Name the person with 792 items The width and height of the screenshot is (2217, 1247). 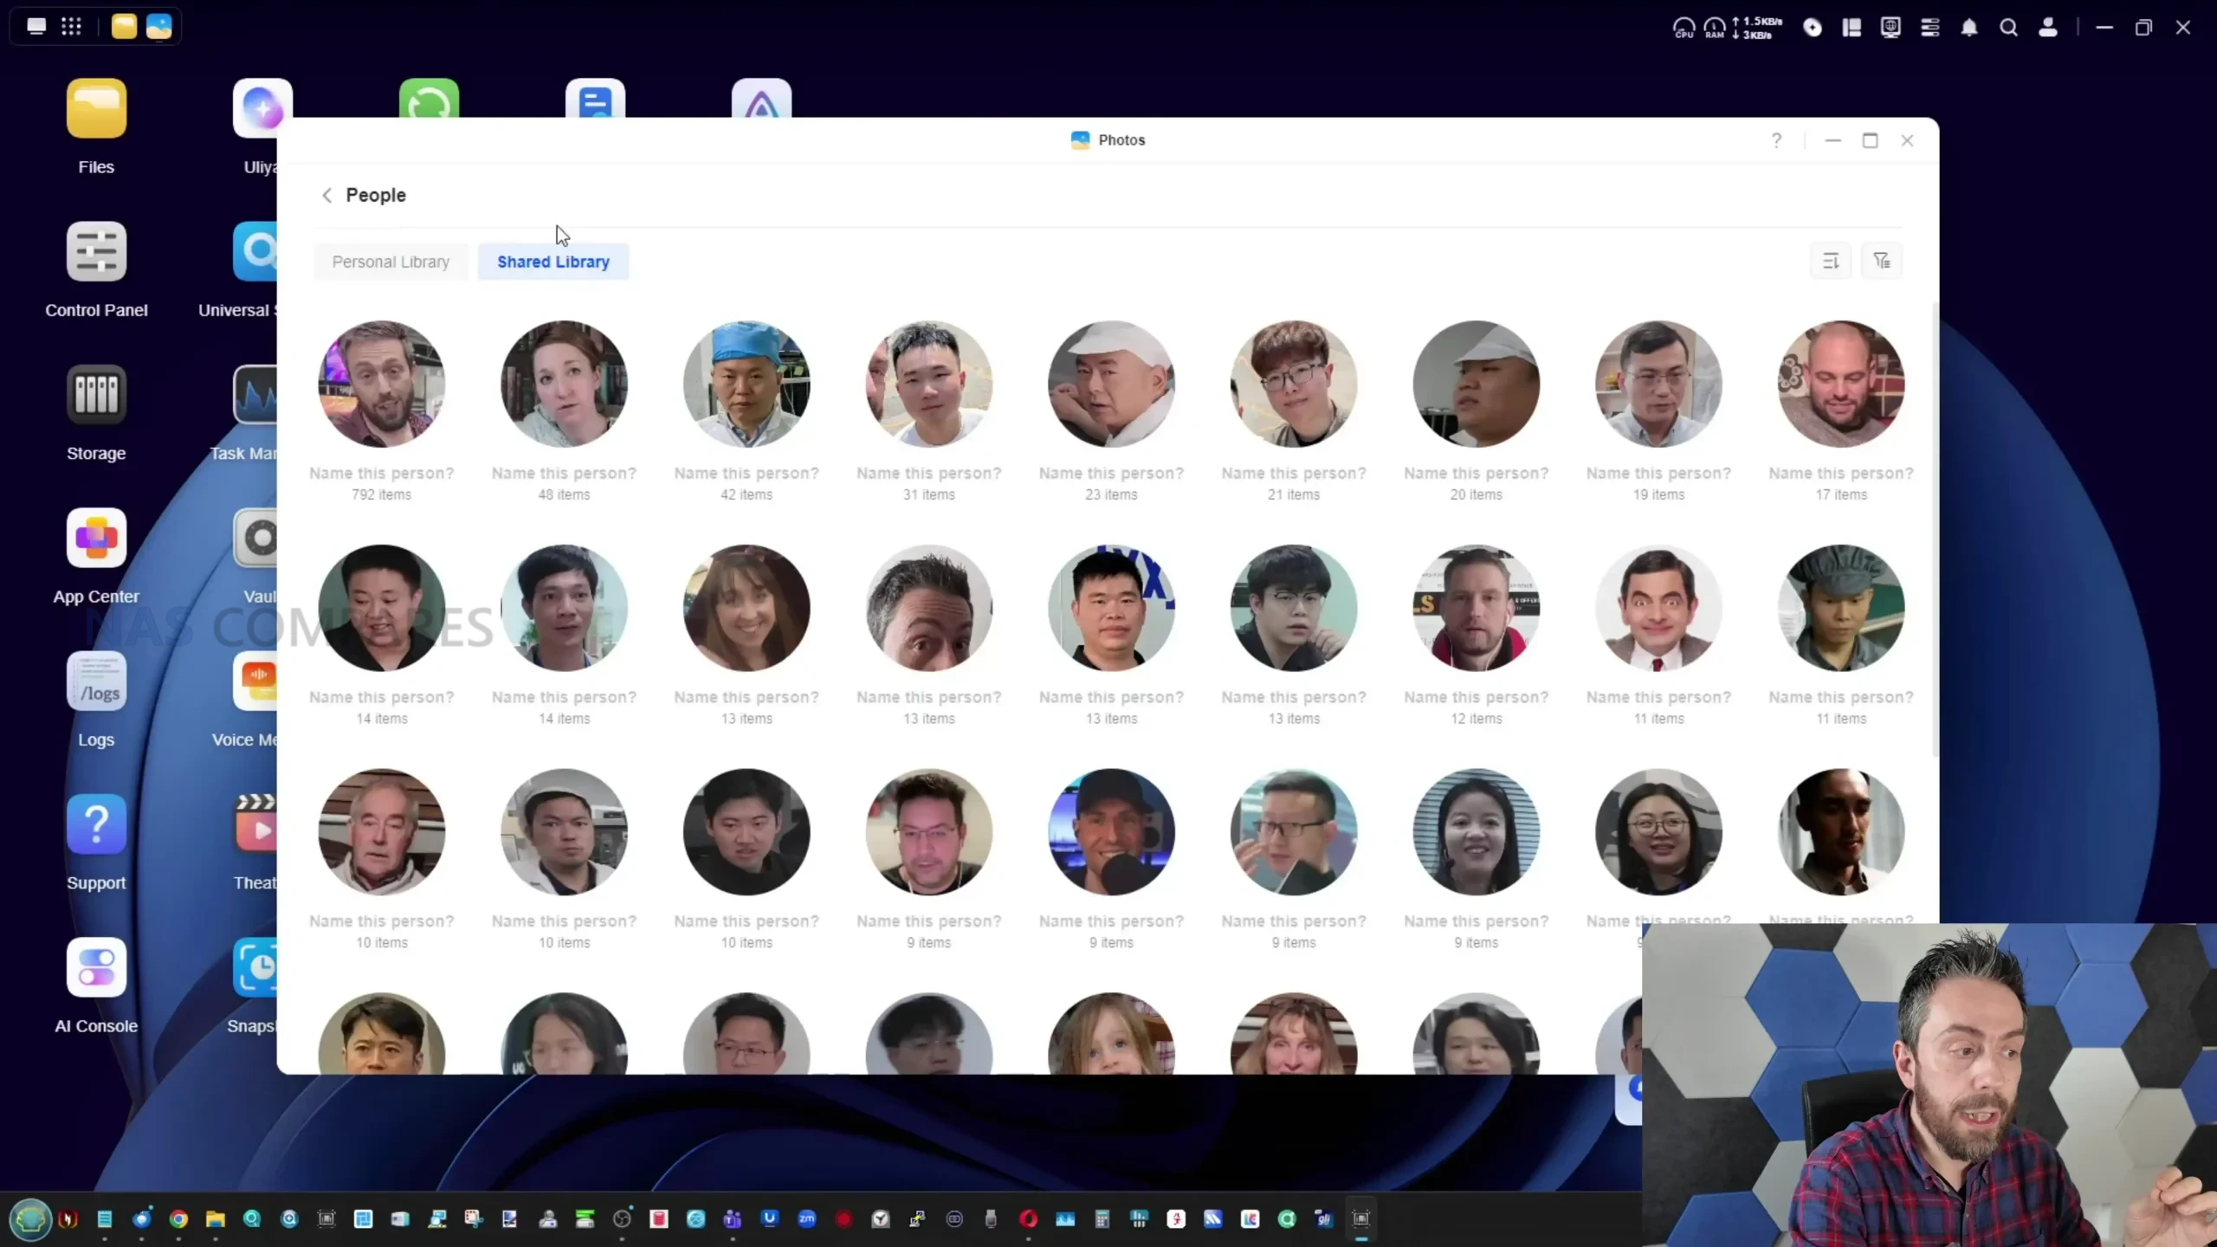[x=381, y=474]
